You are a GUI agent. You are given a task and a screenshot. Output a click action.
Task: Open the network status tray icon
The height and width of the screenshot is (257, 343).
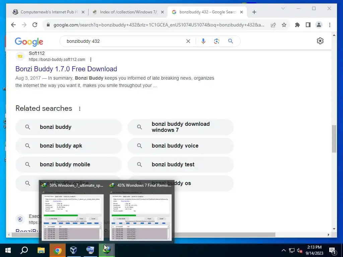coord(292,250)
